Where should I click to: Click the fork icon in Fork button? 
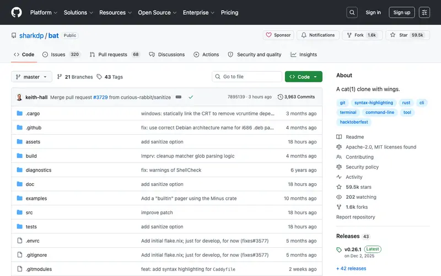click(349, 35)
